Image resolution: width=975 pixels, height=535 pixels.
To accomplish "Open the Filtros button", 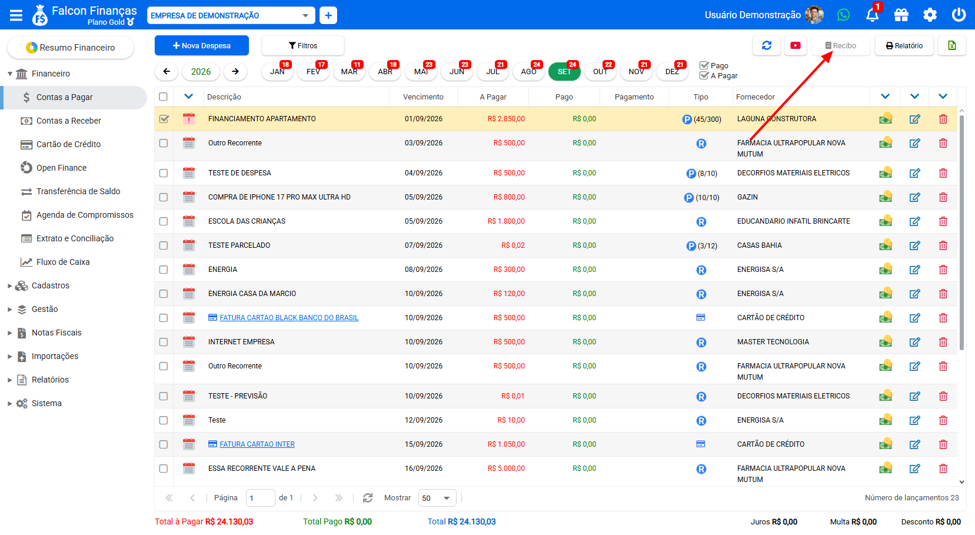I will [x=303, y=45].
